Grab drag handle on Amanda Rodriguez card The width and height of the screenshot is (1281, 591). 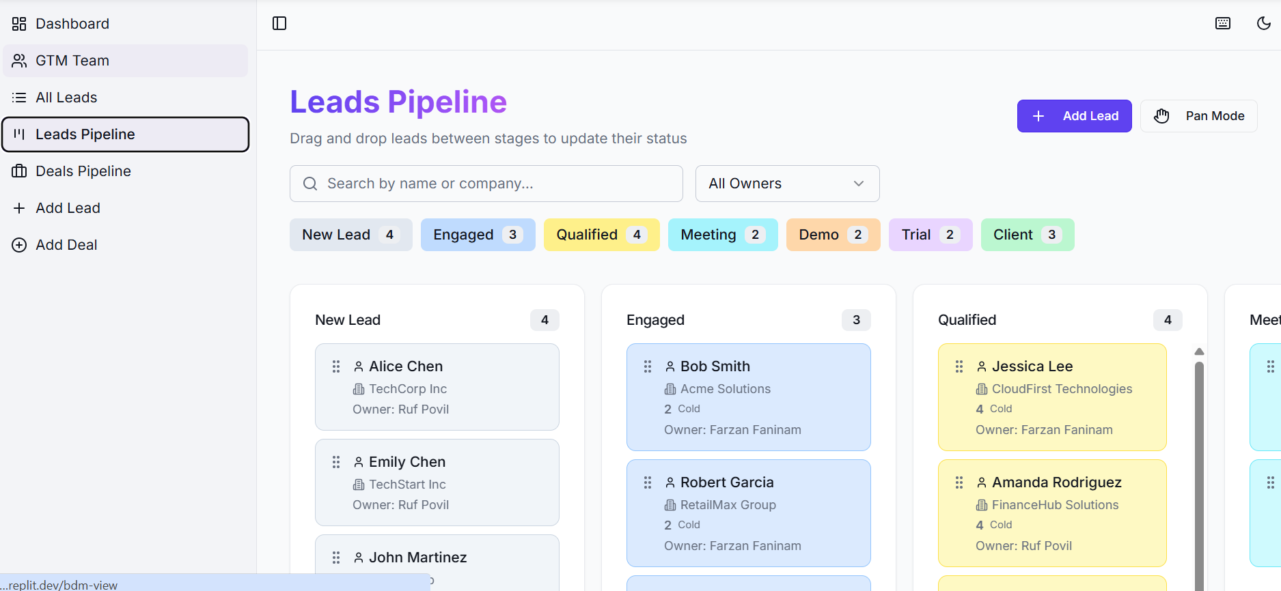click(959, 482)
